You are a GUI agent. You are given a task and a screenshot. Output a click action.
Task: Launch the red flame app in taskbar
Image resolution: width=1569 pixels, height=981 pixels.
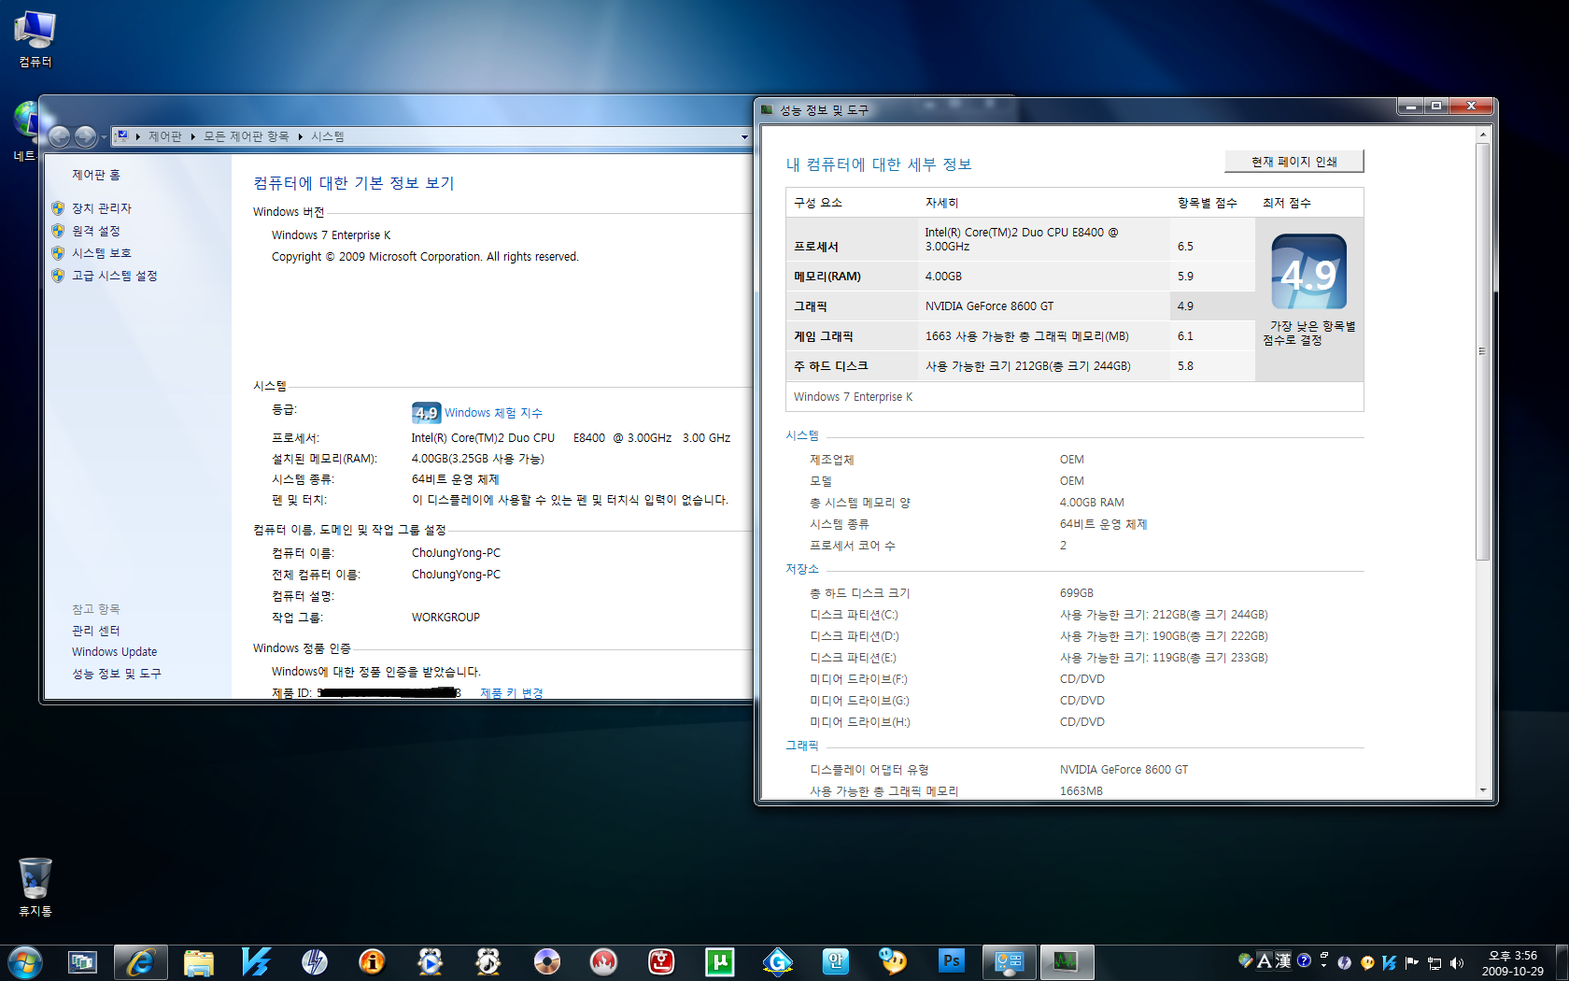[603, 961]
